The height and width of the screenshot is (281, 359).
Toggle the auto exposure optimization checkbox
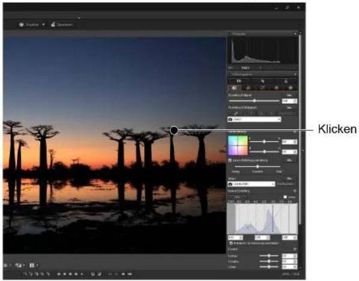[230, 160]
